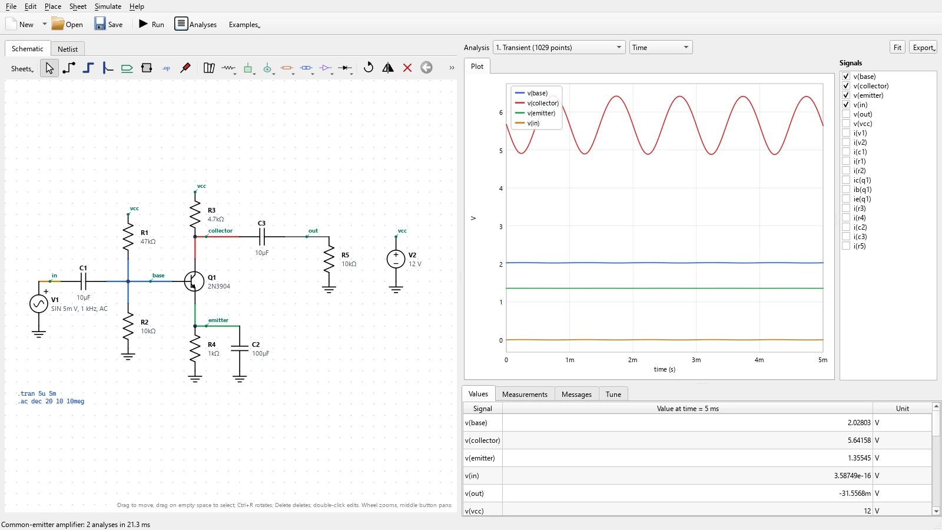The image size is (942, 530).
Task: Uncheck the v(base) signal
Action: click(846, 77)
